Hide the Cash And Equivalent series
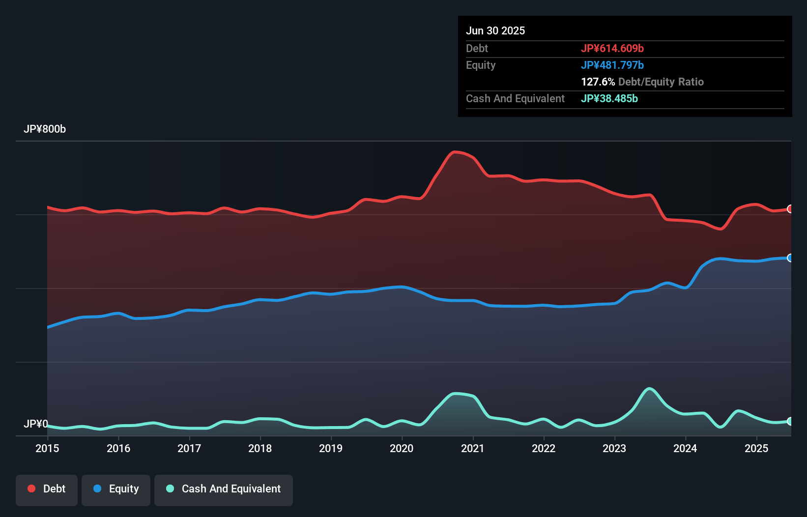The image size is (807, 517). 224,488
